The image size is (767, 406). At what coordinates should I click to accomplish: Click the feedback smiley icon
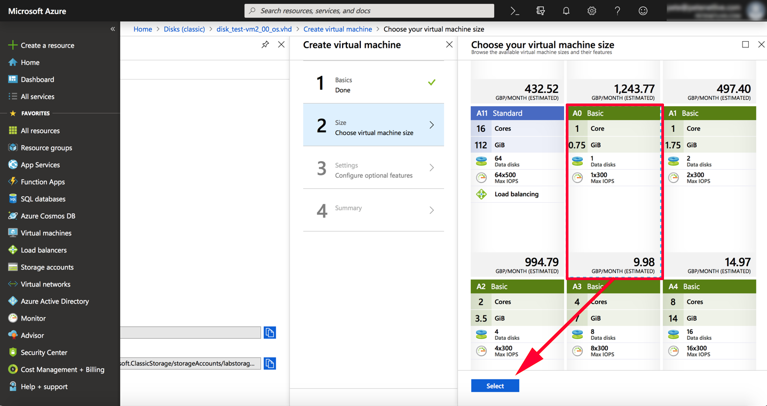click(x=643, y=11)
